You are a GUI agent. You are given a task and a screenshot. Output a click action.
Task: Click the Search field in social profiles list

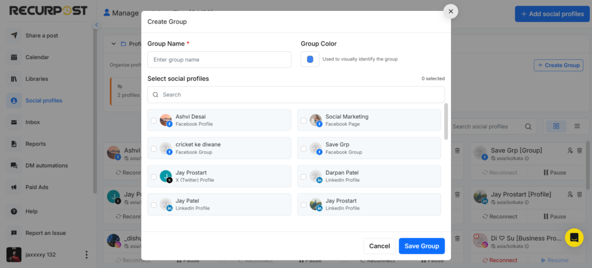click(x=296, y=95)
